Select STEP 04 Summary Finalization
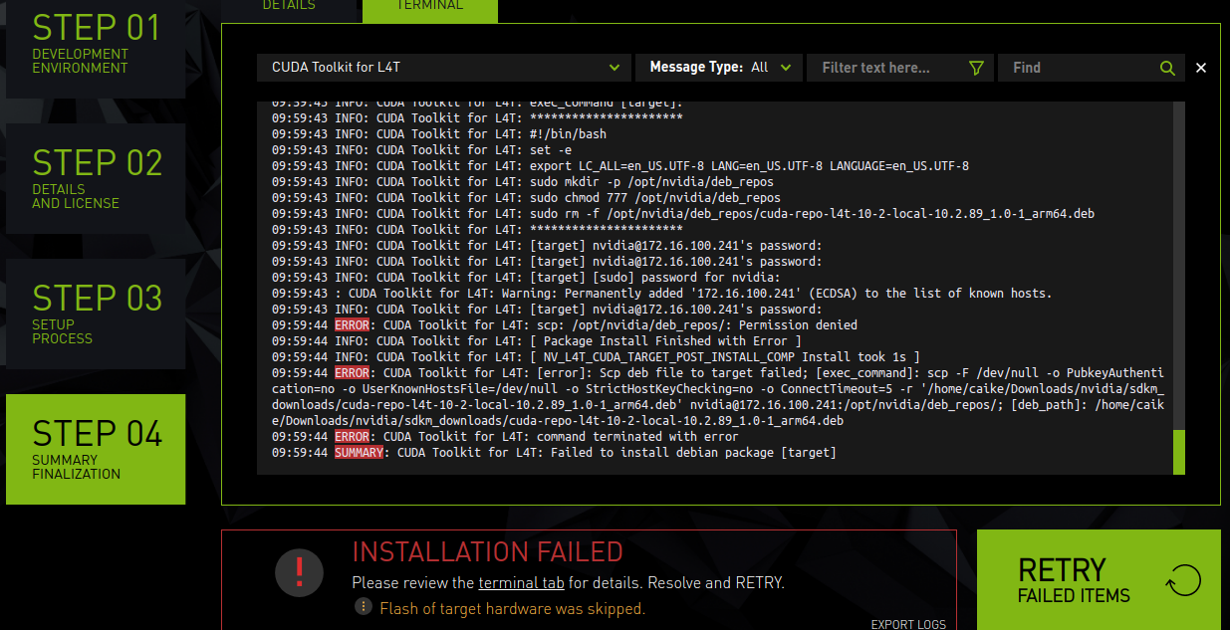This screenshot has height=630, width=1230. [96, 449]
